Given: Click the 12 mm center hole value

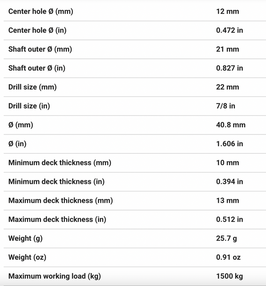Looking at the screenshot, I should pyautogui.click(x=228, y=11).
